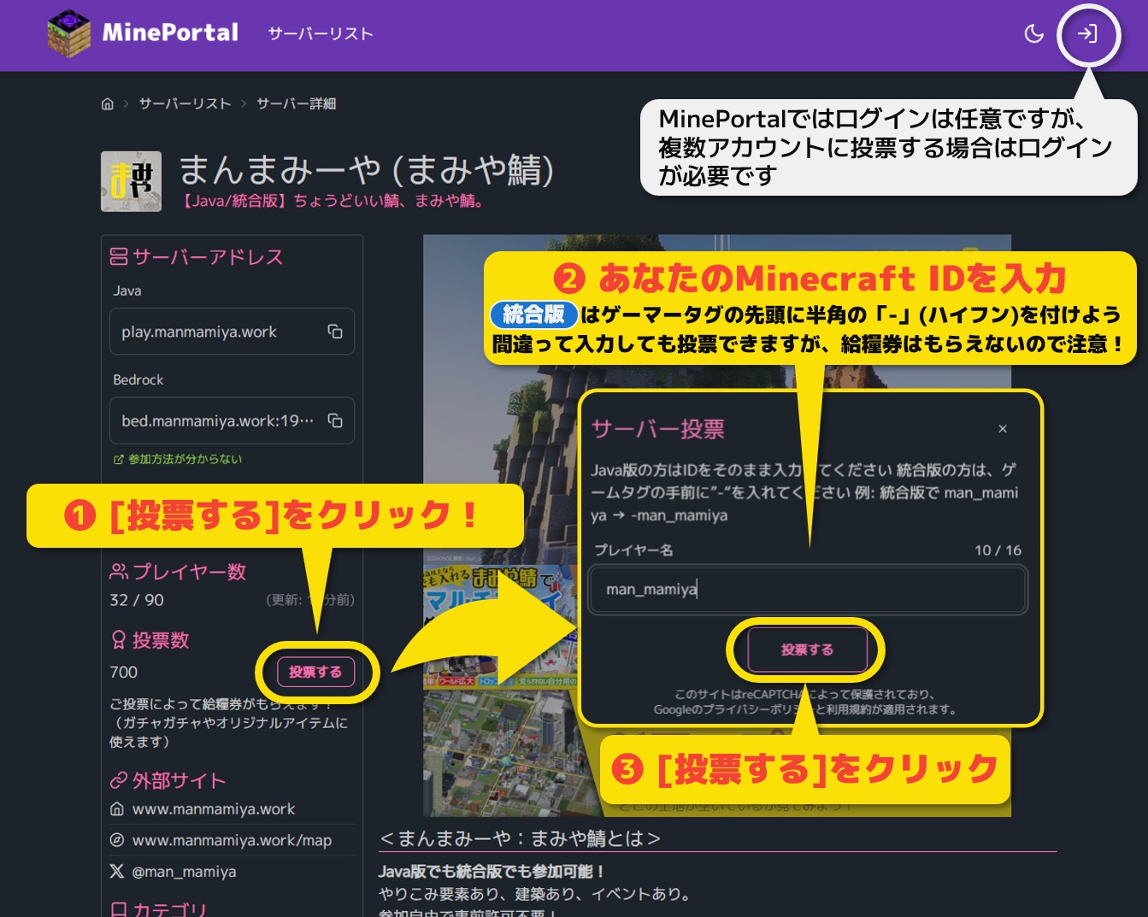Toggle dark mode with the moon icon

pos(1034,34)
